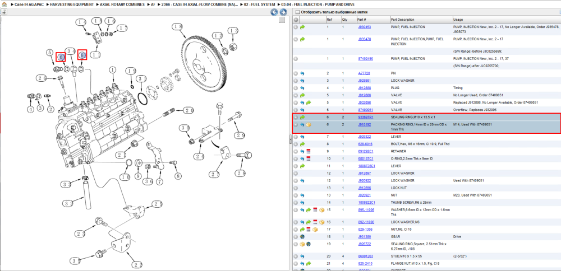Image resolution: width=561 pixels, height=271 pixels.
Task: Open '2366 - CASE IH AXIAL-FLOW COMBINE' breadcrumb
Action: click(200, 6)
